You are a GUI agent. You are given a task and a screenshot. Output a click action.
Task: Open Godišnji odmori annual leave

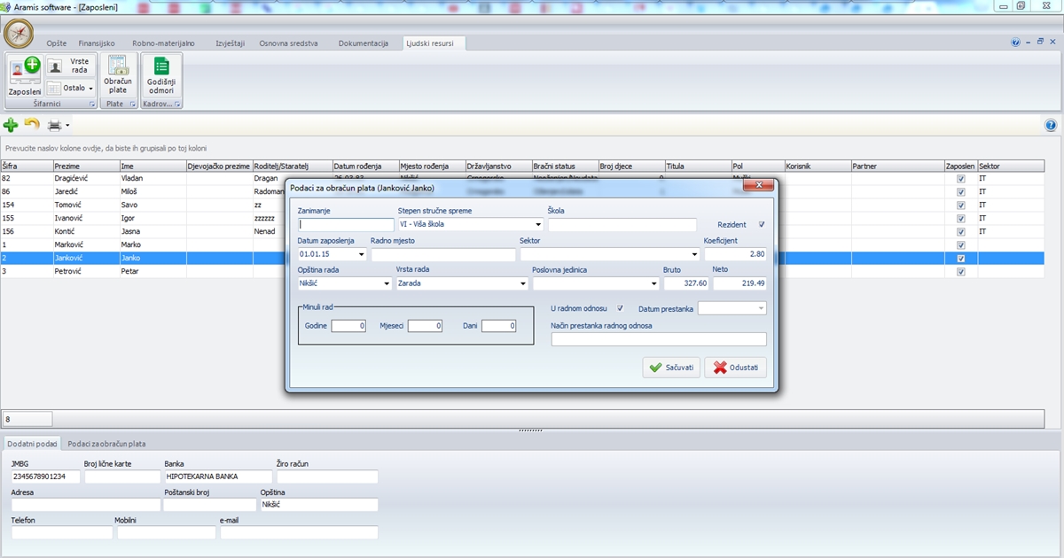pyautogui.click(x=161, y=76)
